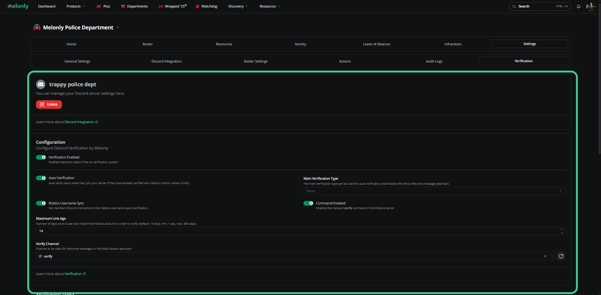Open the Melonly Police Department switcher
The image size is (601, 295).
click(x=76, y=27)
